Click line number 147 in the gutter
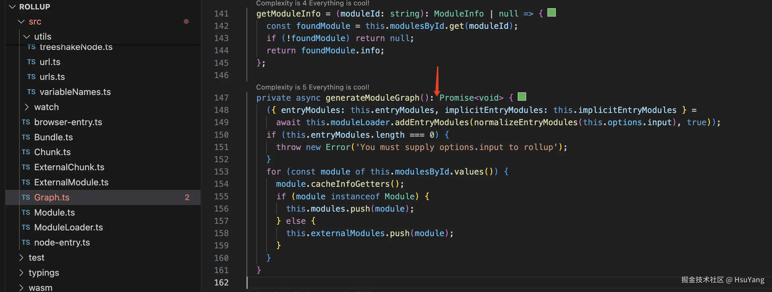 pos(221,98)
